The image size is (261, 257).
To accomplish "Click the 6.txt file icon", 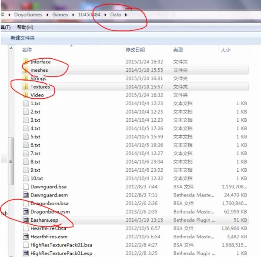I will [26, 145].
